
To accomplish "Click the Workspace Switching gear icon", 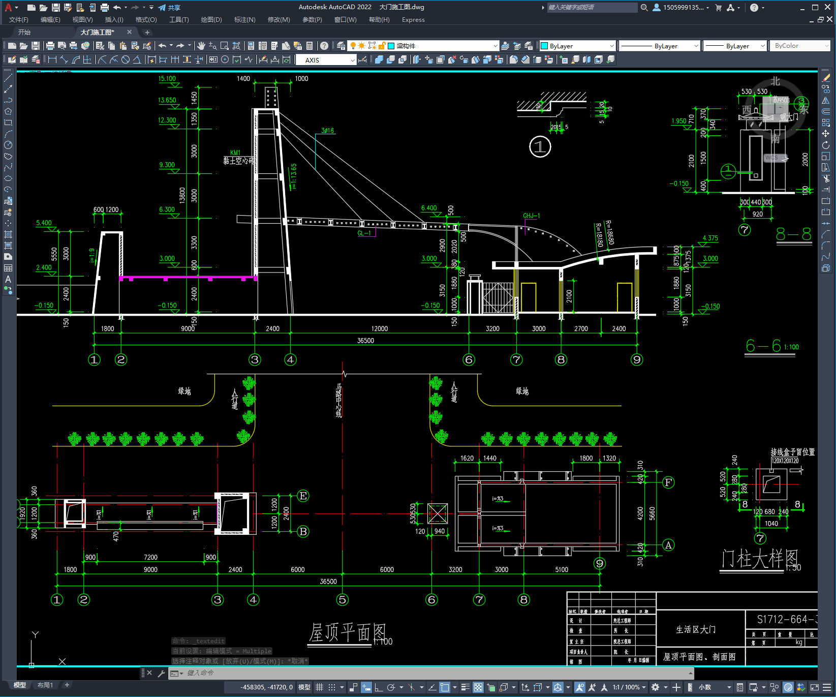I will (x=656, y=687).
